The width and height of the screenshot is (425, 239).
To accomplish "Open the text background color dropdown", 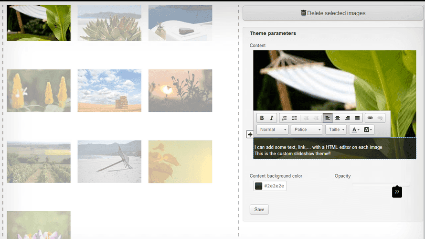I will click(368, 130).
